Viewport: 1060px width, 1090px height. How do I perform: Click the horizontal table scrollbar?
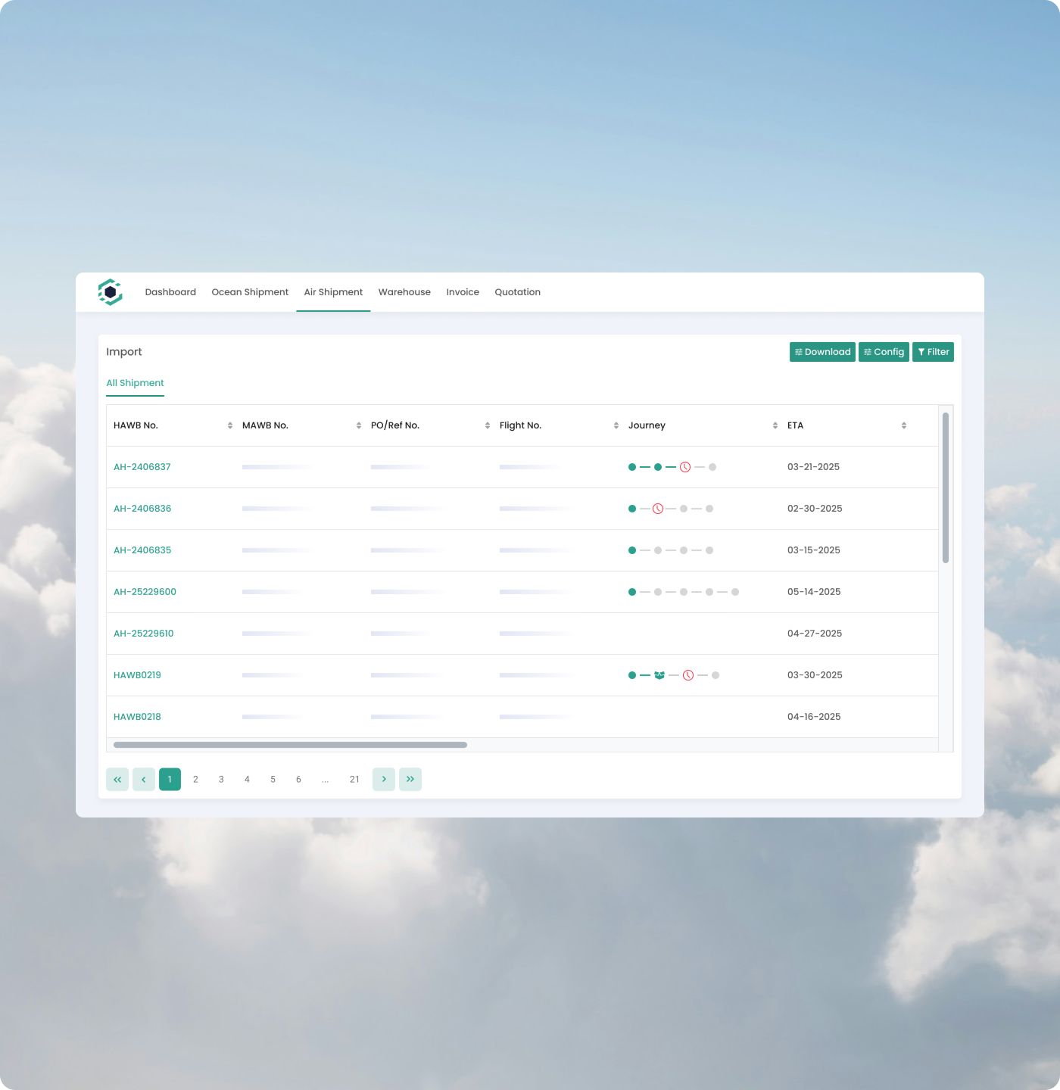pos(288,745)
